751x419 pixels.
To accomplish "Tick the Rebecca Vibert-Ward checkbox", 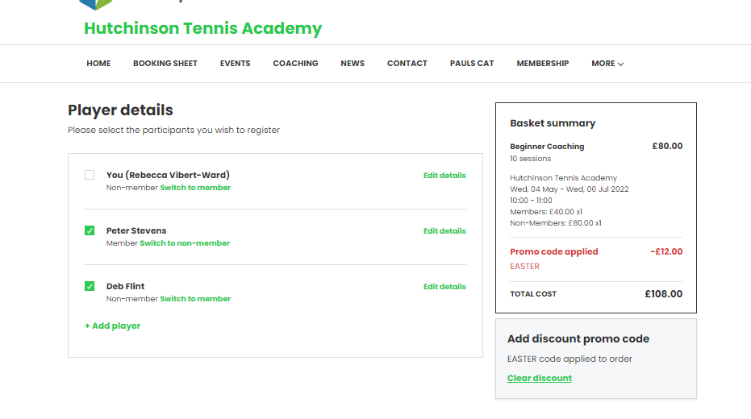I will 90,175.
